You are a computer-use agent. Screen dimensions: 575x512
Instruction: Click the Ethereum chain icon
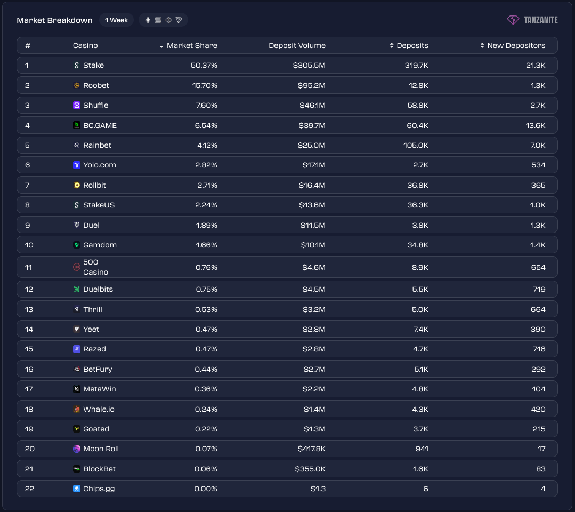[x=148, y=20]
